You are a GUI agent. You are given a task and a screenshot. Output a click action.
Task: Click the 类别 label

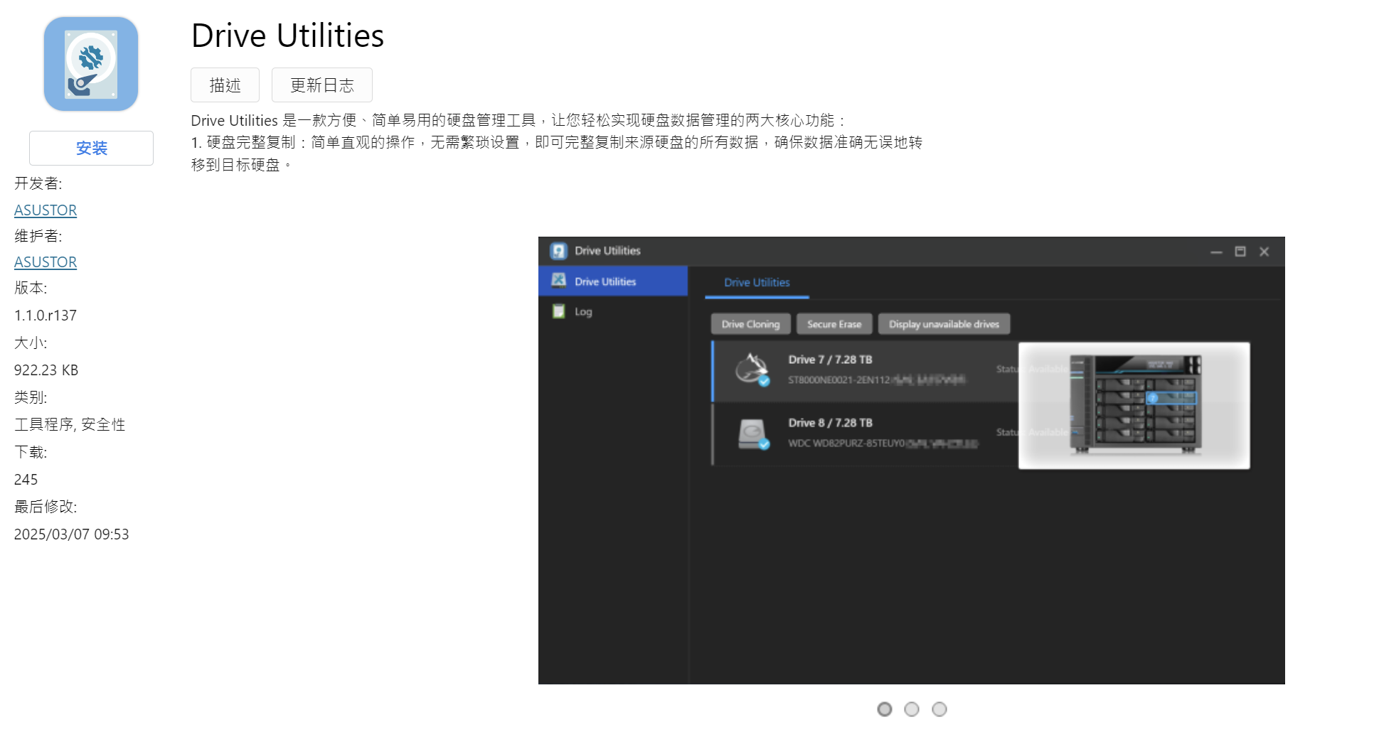pos(31,397)
